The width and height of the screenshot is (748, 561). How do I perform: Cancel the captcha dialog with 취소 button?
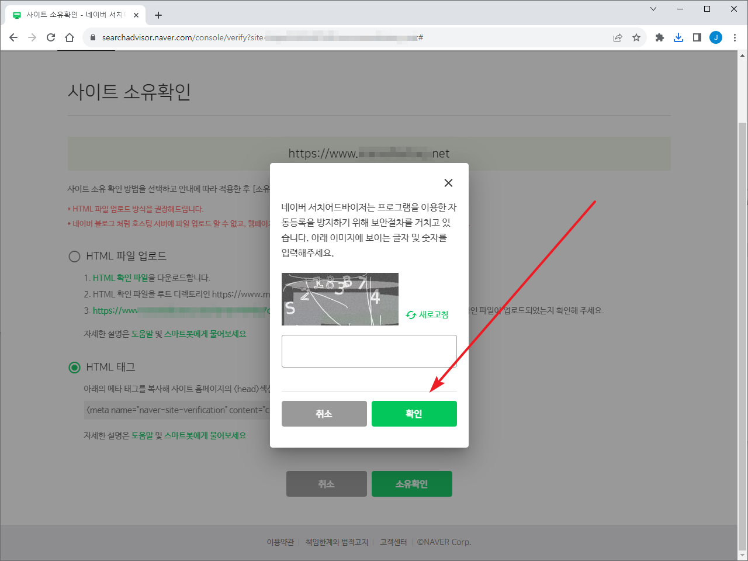coord(324,414)
